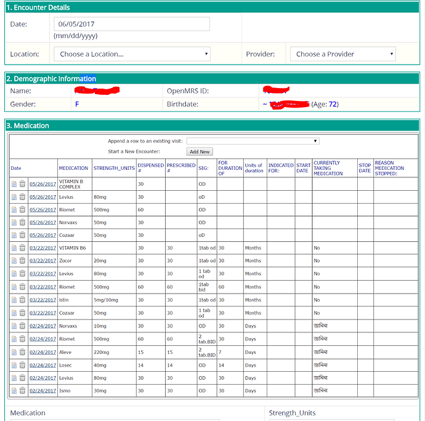The width and height of the screenshot is (425, 421).
Task: Edit the VITAMIN B6 row
Action: click(x=14, y=248)
